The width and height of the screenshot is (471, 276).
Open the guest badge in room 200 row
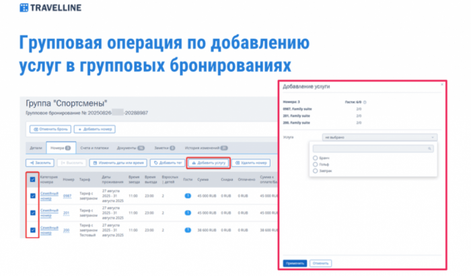tap(188, 230)
